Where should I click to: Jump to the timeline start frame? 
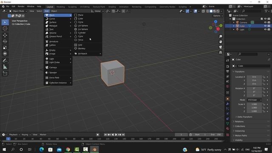pos(105,135)
